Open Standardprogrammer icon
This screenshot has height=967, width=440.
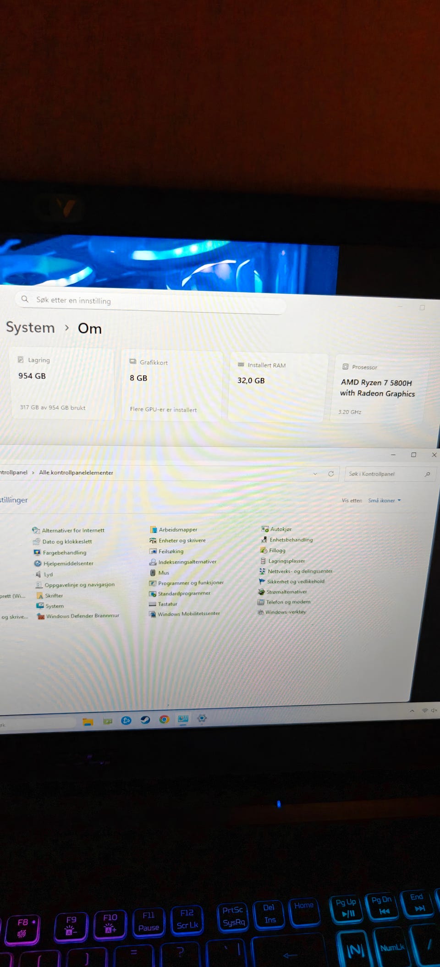(x=153, y=593)
